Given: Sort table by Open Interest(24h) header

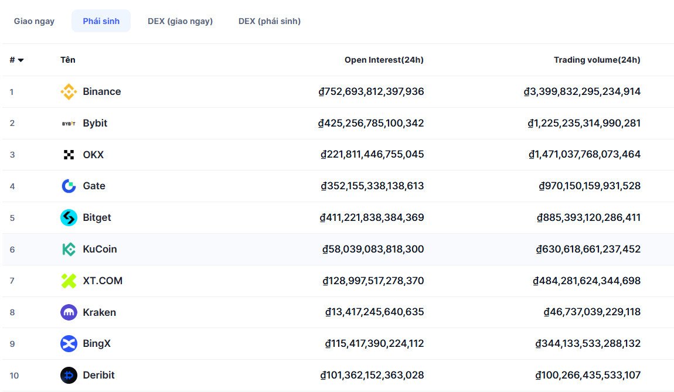Looking at the screenshot, I should [383, 60].
